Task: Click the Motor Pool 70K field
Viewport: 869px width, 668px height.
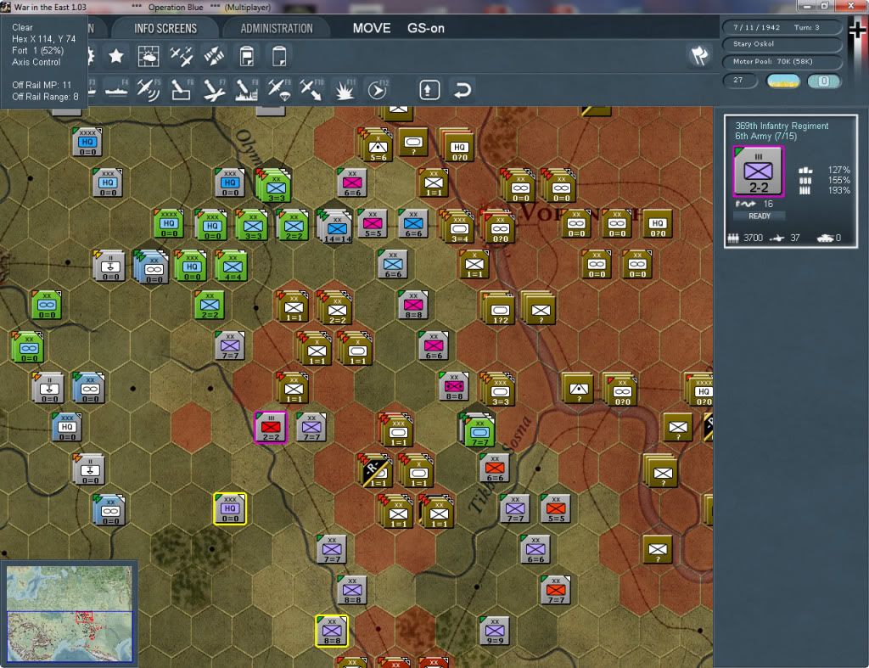Action: [781, 61]
